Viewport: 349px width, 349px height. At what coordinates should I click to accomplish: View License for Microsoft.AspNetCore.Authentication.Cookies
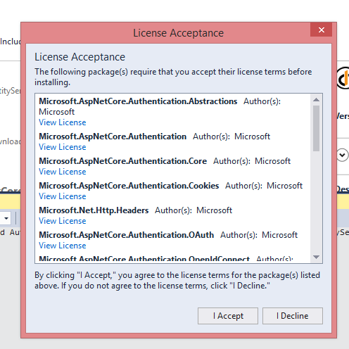tap(63, 196)
